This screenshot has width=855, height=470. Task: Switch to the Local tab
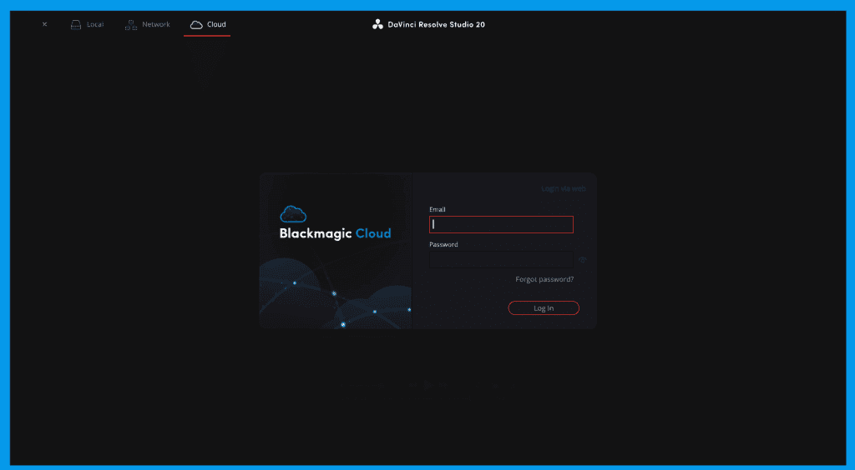pyautogui.click(x=87, y=24)
